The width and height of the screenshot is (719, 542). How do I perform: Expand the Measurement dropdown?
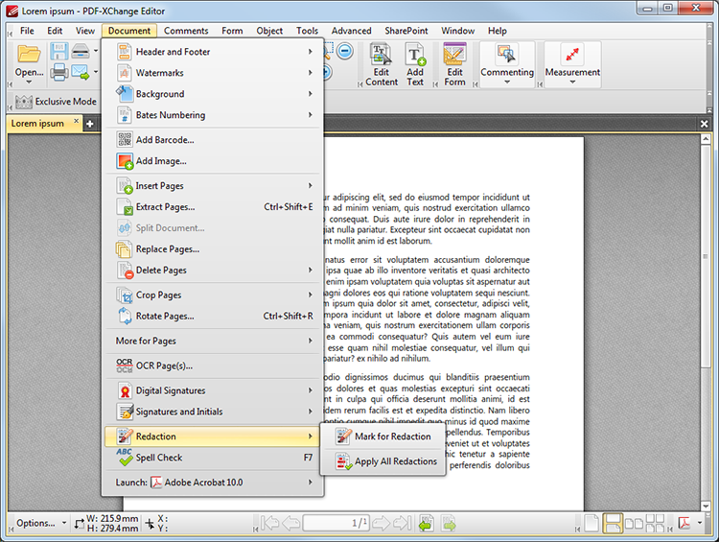point(572,82)
